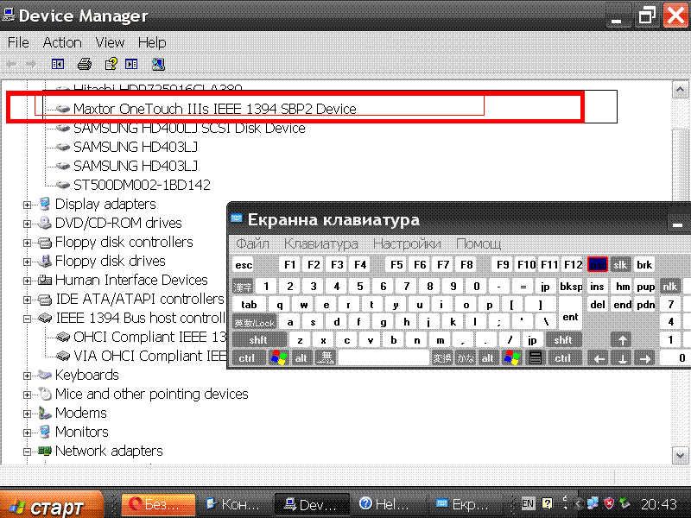Open the View menu
Screen dimensions: 691x518
[110, 42]
